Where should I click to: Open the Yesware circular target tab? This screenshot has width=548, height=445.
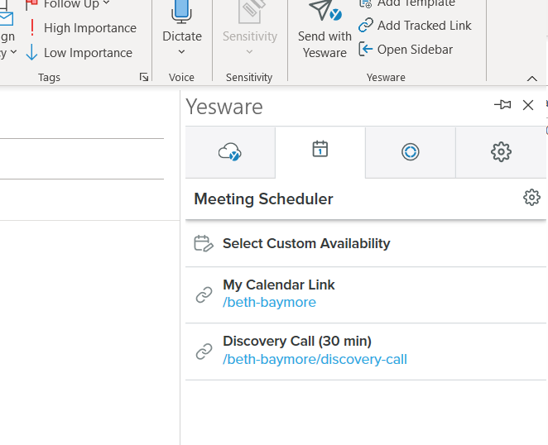pyautogui.click(x=411, y=152)
